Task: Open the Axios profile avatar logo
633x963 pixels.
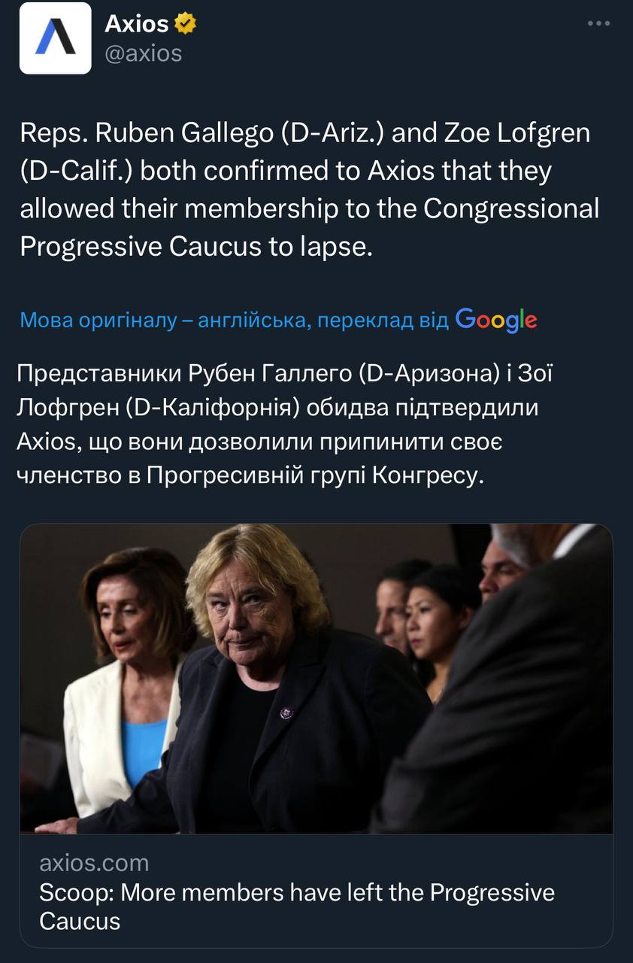Action: 55,38
